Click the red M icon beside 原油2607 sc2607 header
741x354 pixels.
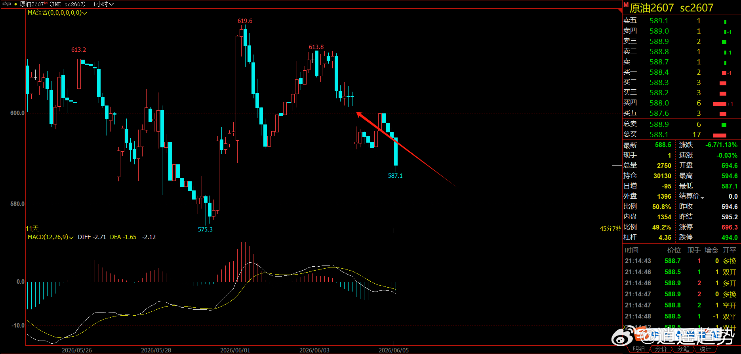626,5
